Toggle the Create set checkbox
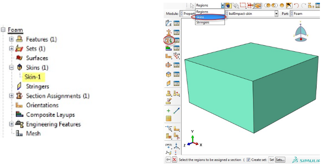The image size is (328, 168). [x=248, y=160]
